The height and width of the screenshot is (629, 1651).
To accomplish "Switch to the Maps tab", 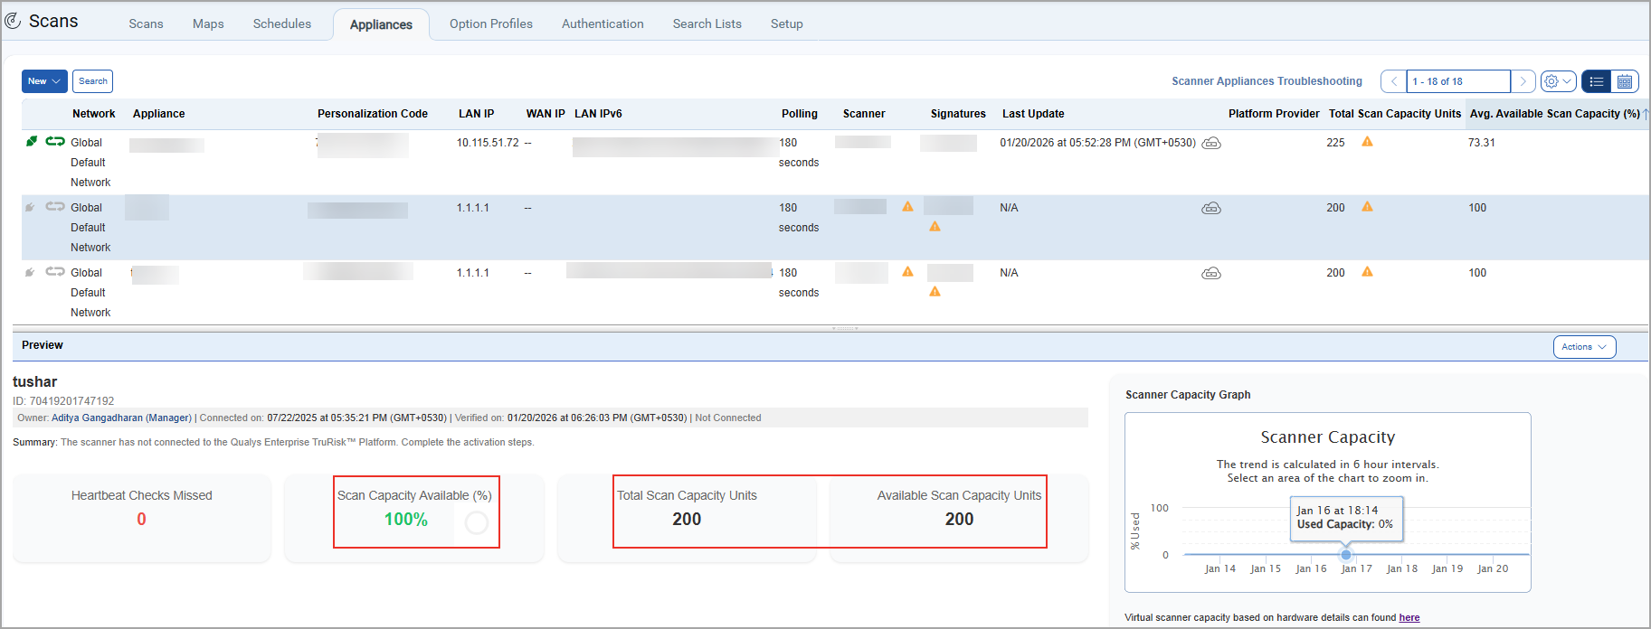I will [x=208, y=23].
